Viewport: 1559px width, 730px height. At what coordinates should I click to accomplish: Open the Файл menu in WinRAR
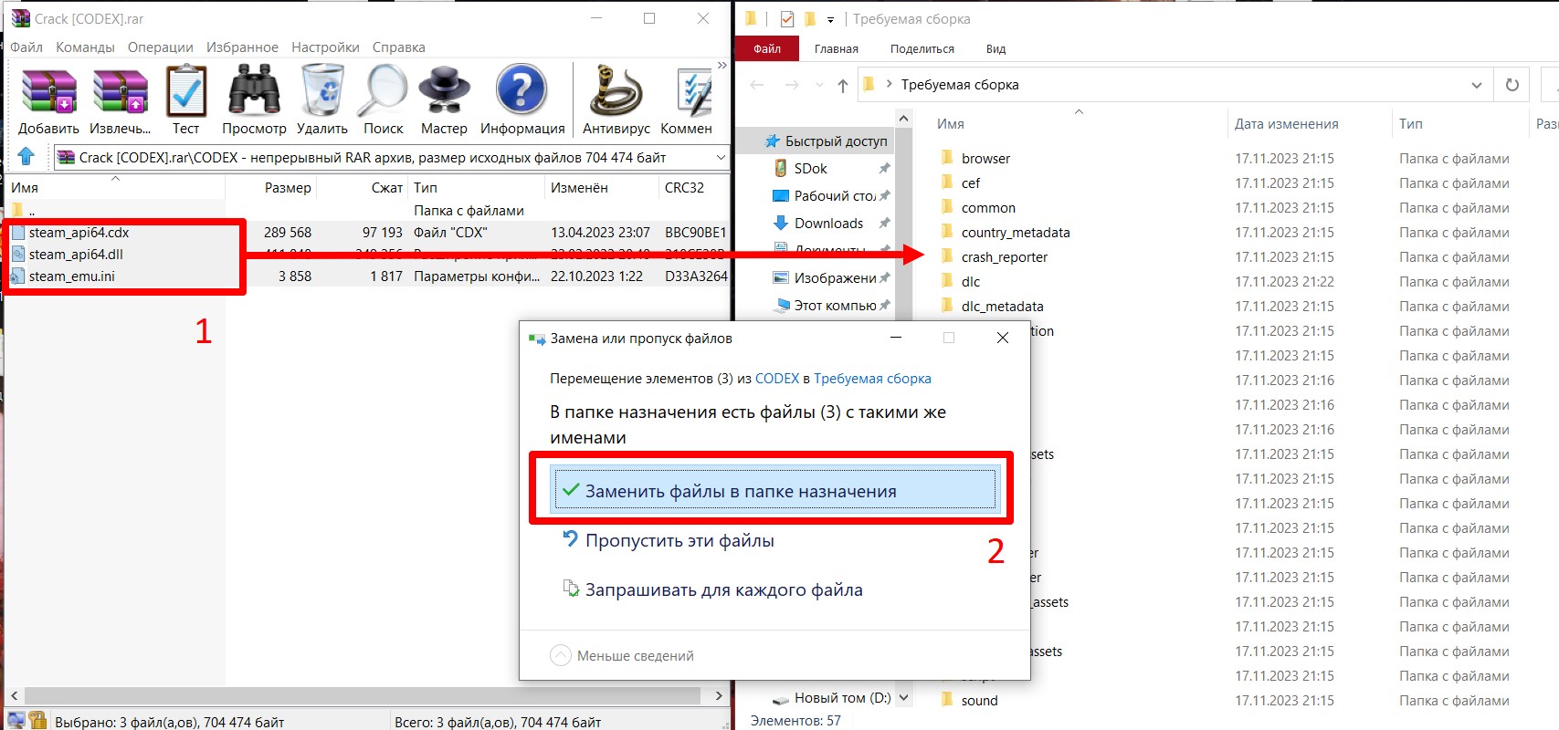(26, 47)
